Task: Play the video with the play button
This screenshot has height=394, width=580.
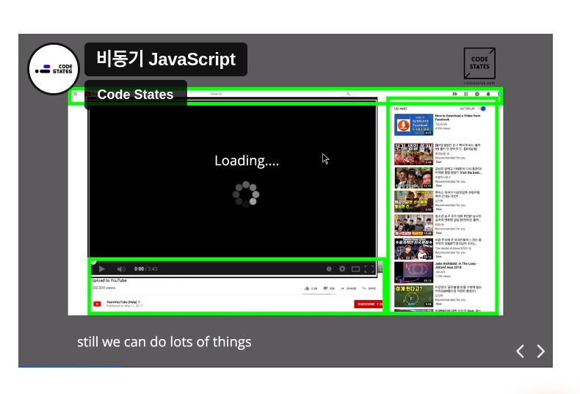Action: coord(102,269)
